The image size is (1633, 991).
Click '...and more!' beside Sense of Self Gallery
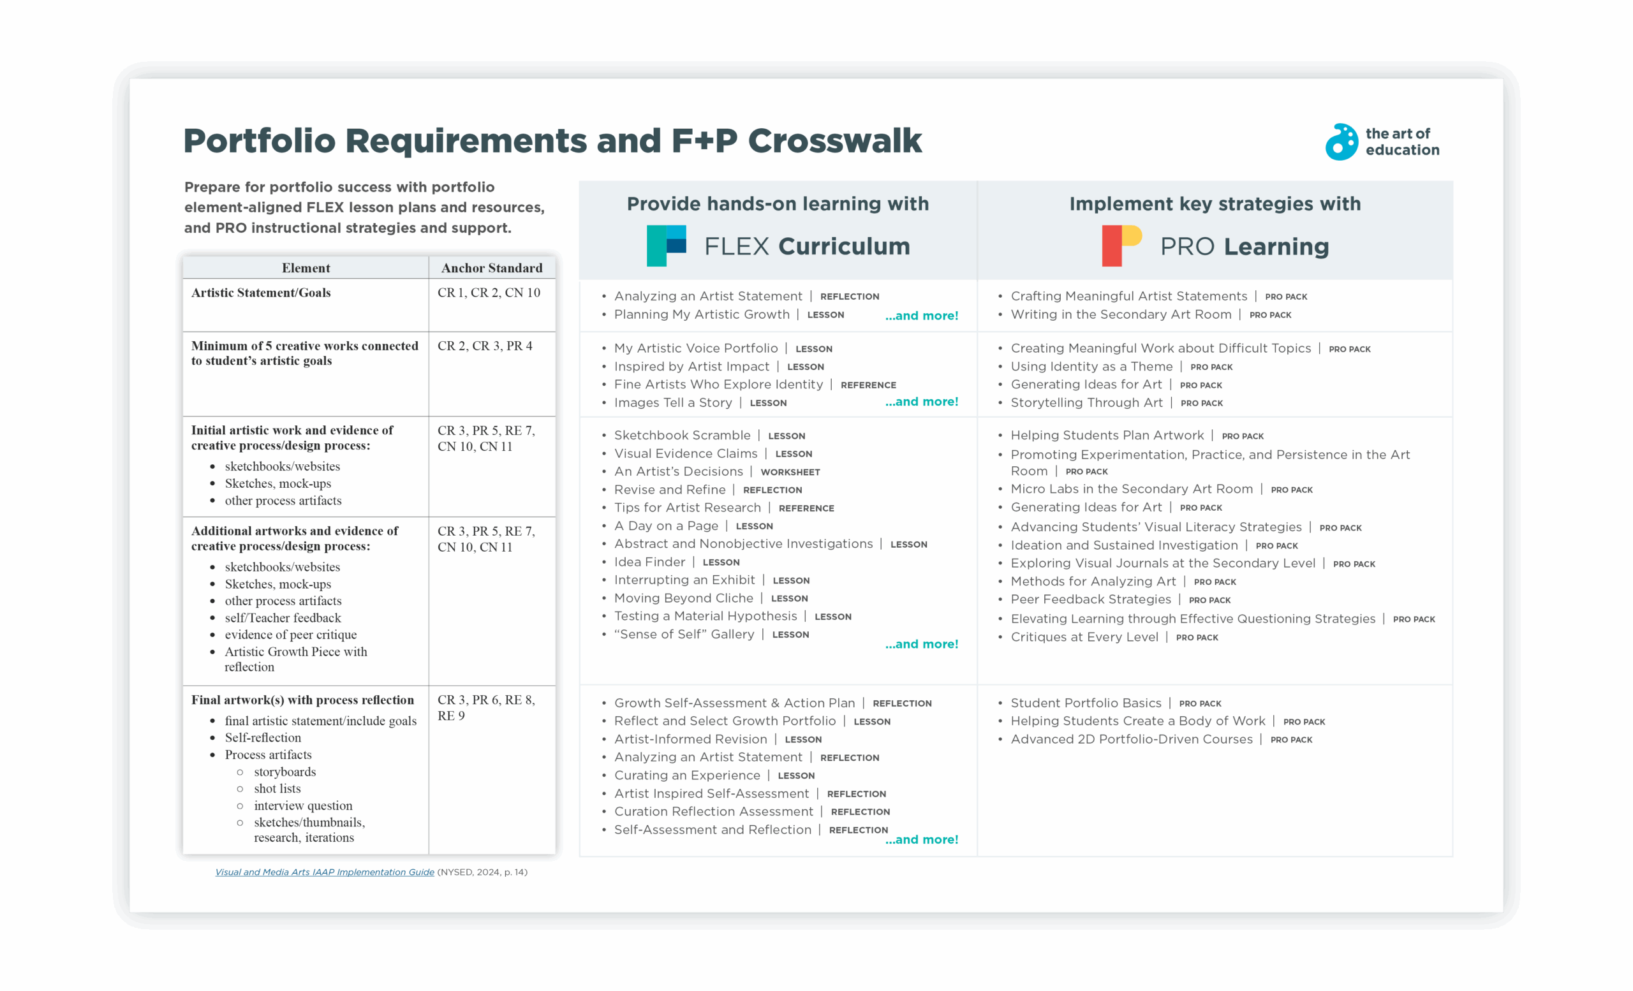[921, 644]
